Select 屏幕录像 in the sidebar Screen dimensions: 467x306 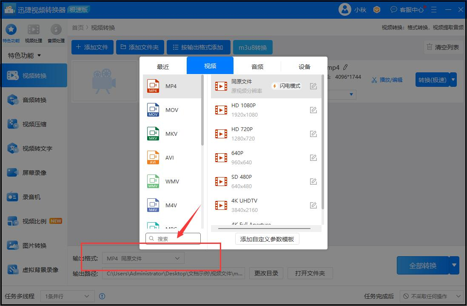34,172
